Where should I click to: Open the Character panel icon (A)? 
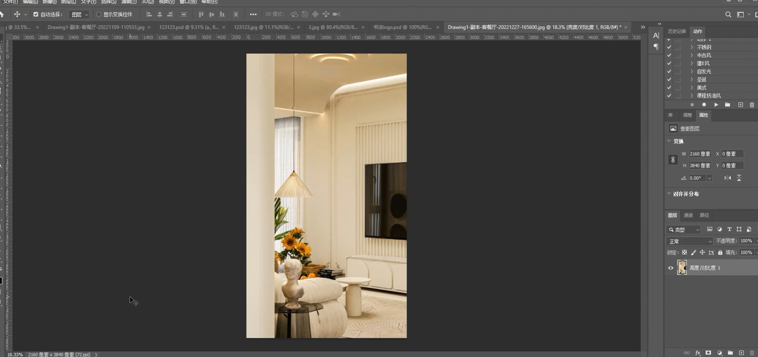click(656, 35)
